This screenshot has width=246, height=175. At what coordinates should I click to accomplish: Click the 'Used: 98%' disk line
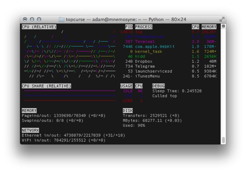[134, 125]
